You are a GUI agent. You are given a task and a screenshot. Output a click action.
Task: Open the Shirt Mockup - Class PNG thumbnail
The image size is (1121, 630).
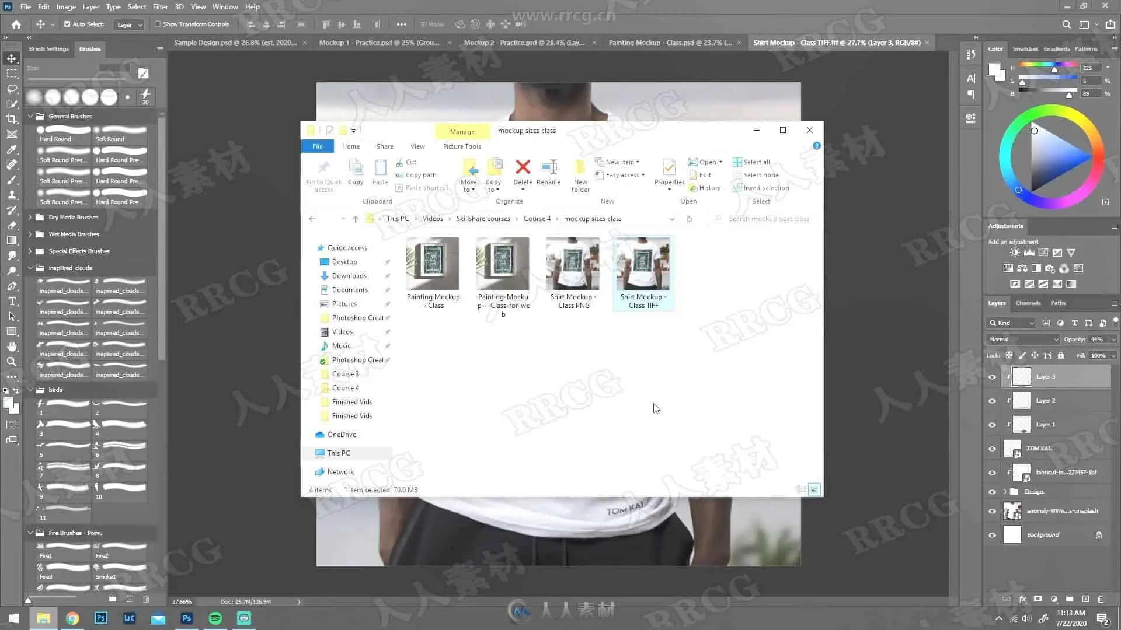(x=573, y=264)
